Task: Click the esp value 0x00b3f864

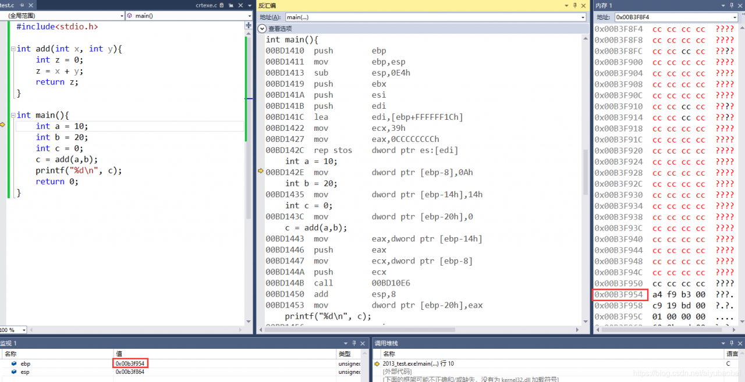Action: click(130, 372)
